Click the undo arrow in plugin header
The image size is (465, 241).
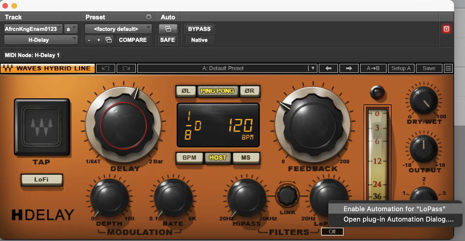pyautogui.click(x=105, y=68)
